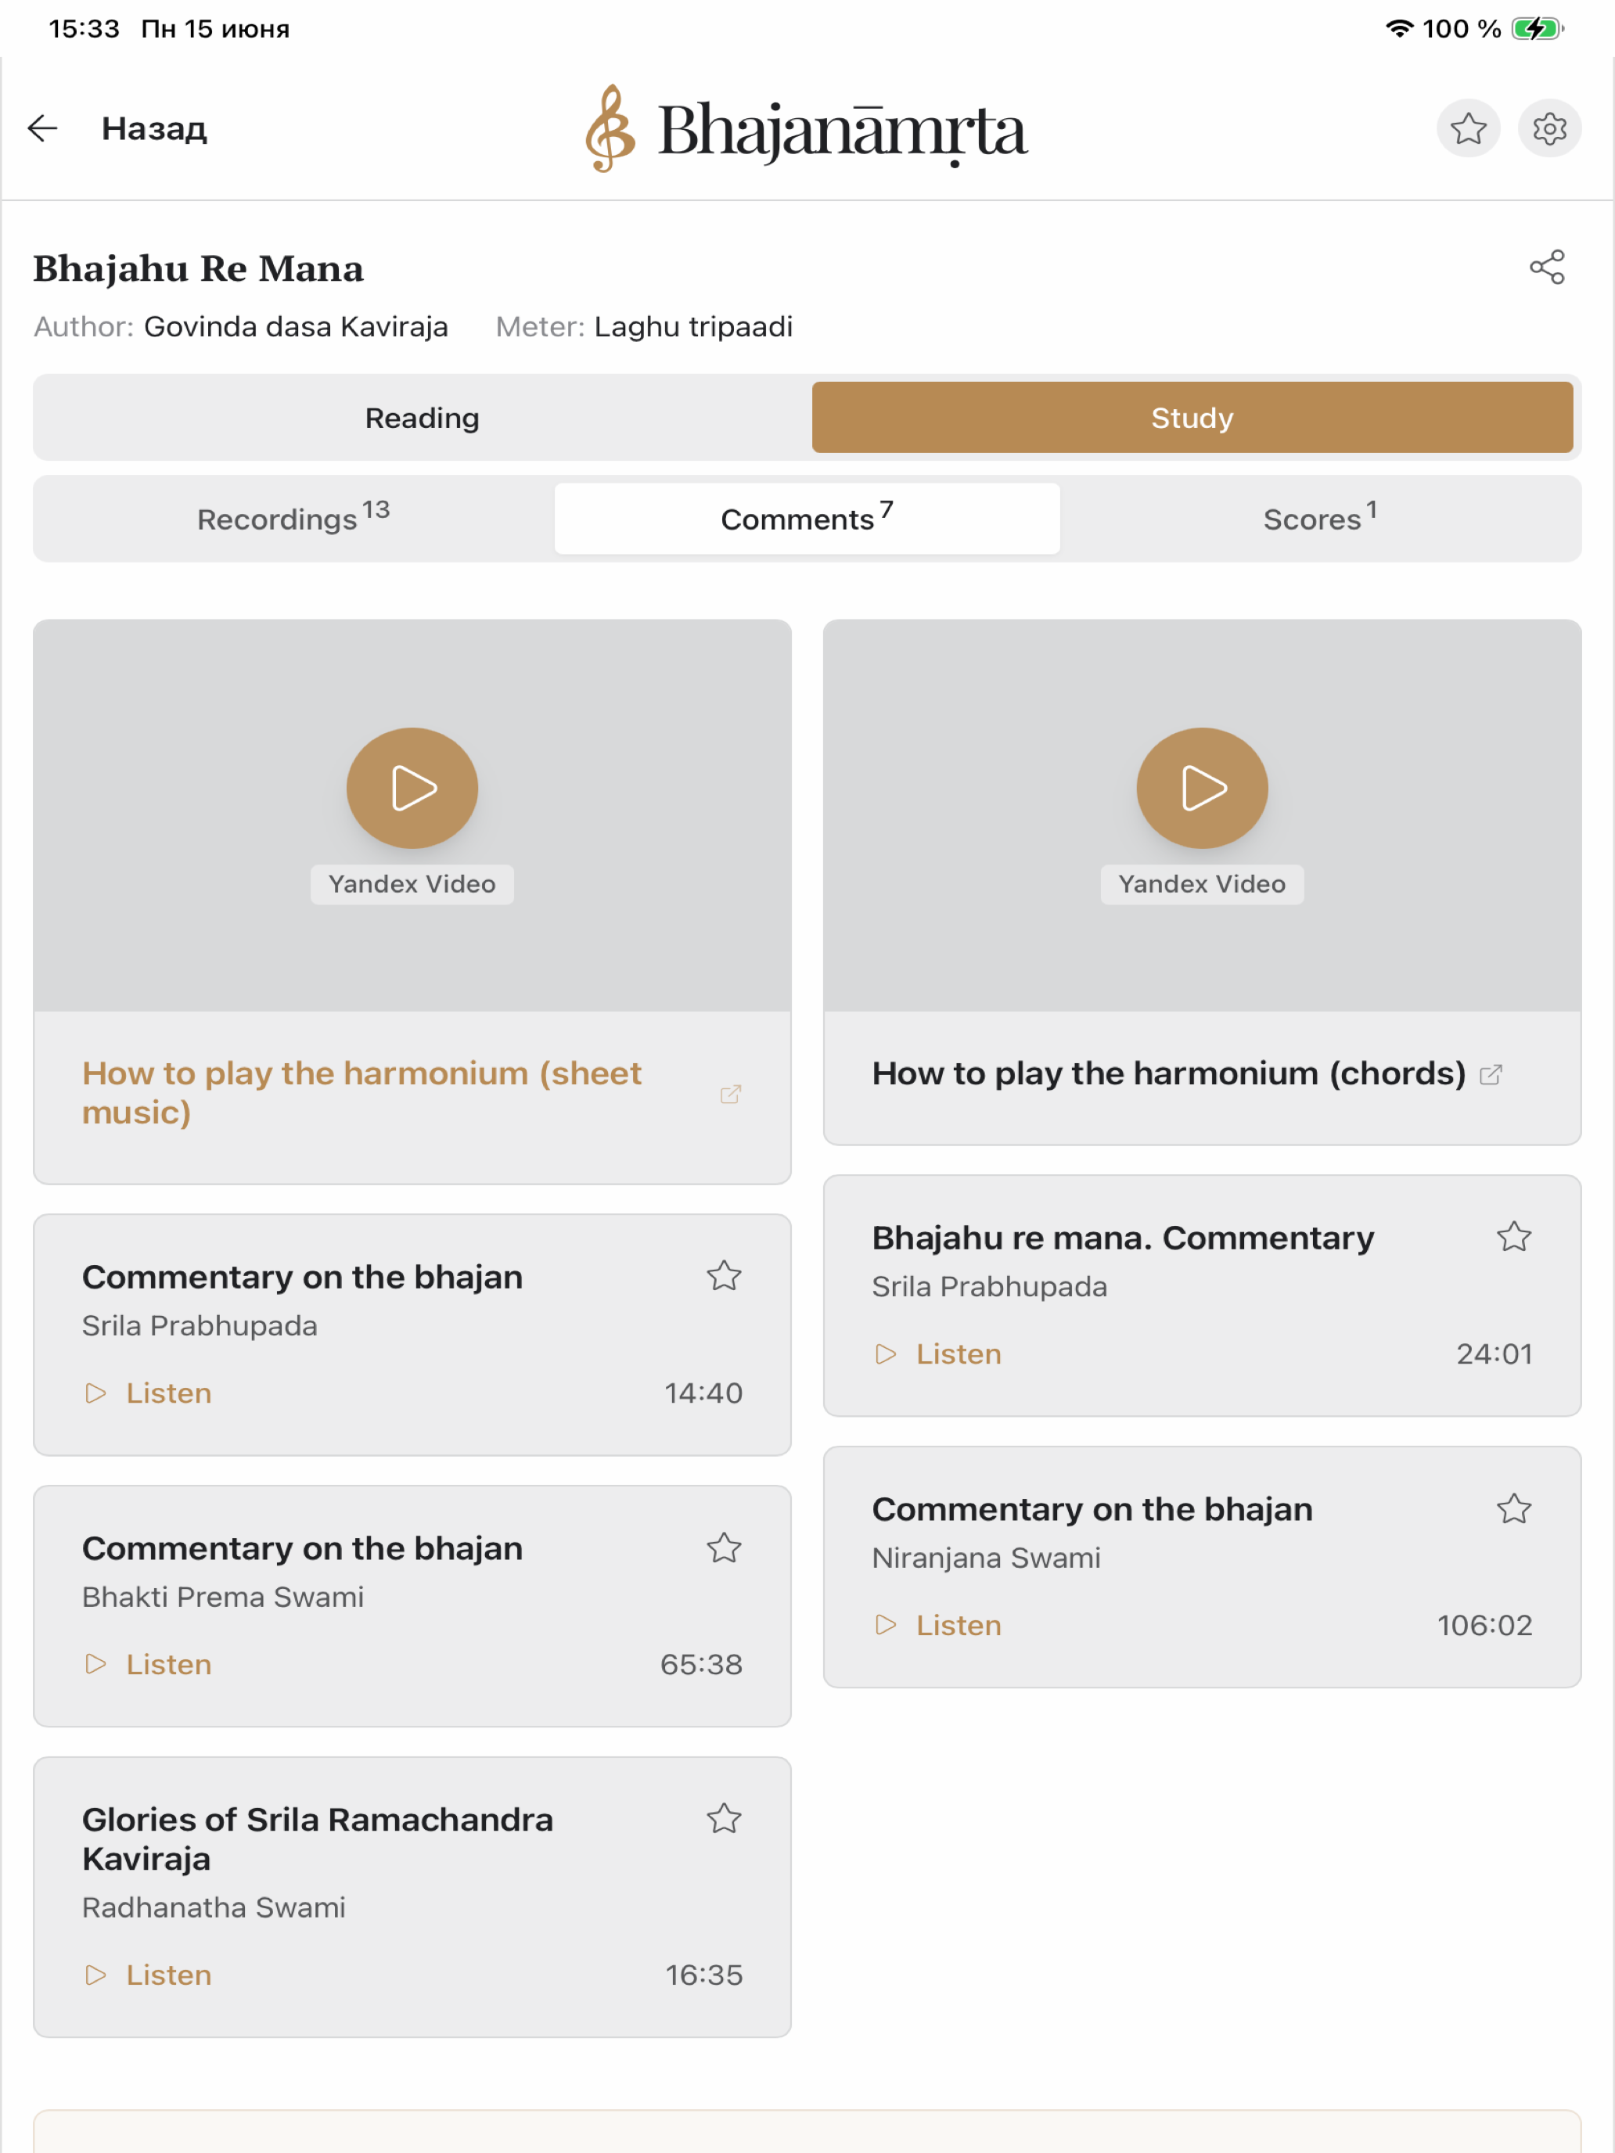Click the Bhajanāmṛta logo
Image resolution: width=1615 pixels, height=2153 pixels.
[806, 128]
